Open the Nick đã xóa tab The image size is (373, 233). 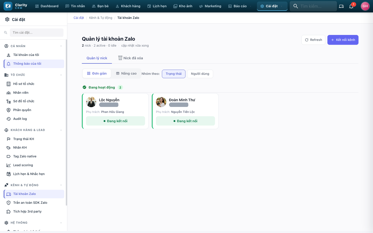tap(131, 58)
